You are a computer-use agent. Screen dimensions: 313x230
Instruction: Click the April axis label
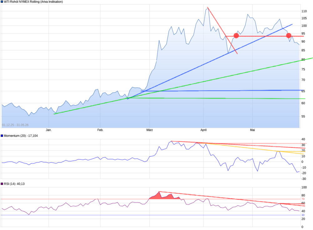click(203, 130)
